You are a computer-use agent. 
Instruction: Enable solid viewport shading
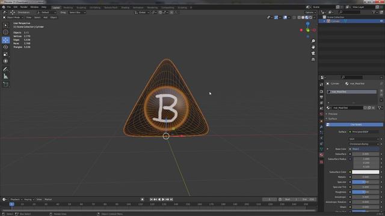tap(303, 17)
